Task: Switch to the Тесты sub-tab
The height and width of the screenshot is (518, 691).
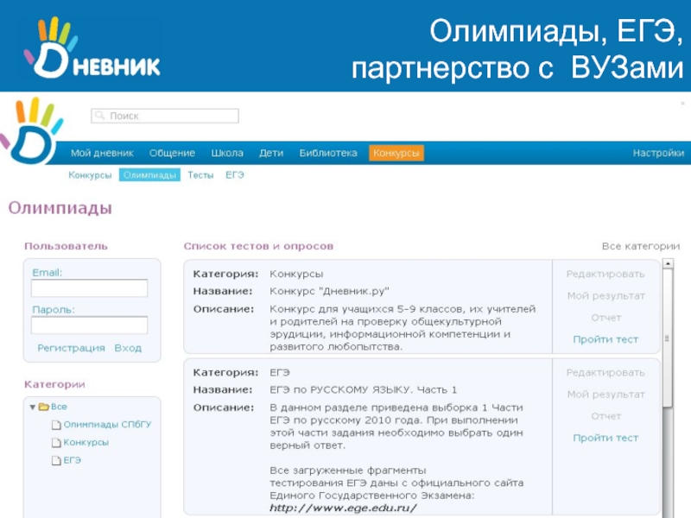Action: pos(200,175)
